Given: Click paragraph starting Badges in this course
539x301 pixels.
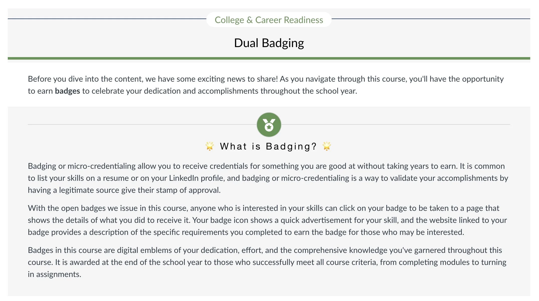Looking at the screenshot, I should click(x=267, y=262).
